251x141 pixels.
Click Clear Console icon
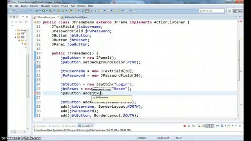[x=199, y=126]
